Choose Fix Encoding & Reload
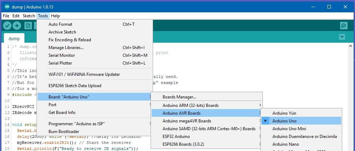The width and height of the screenshot is (355, 151). pos(95,40)
